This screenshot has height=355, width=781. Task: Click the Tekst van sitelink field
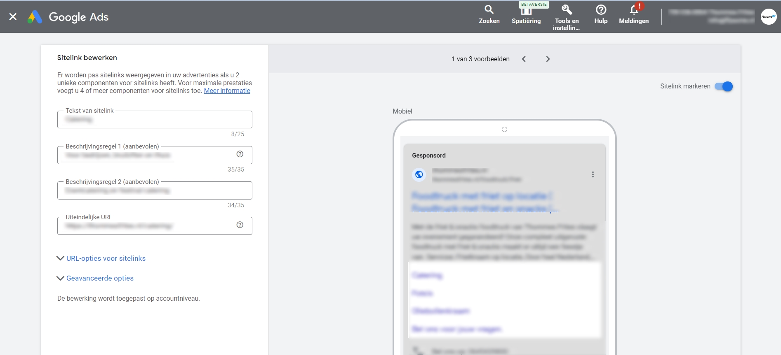coord(155,120)
